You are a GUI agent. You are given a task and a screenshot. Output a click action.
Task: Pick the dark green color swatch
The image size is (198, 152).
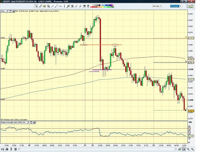point(113,7)
